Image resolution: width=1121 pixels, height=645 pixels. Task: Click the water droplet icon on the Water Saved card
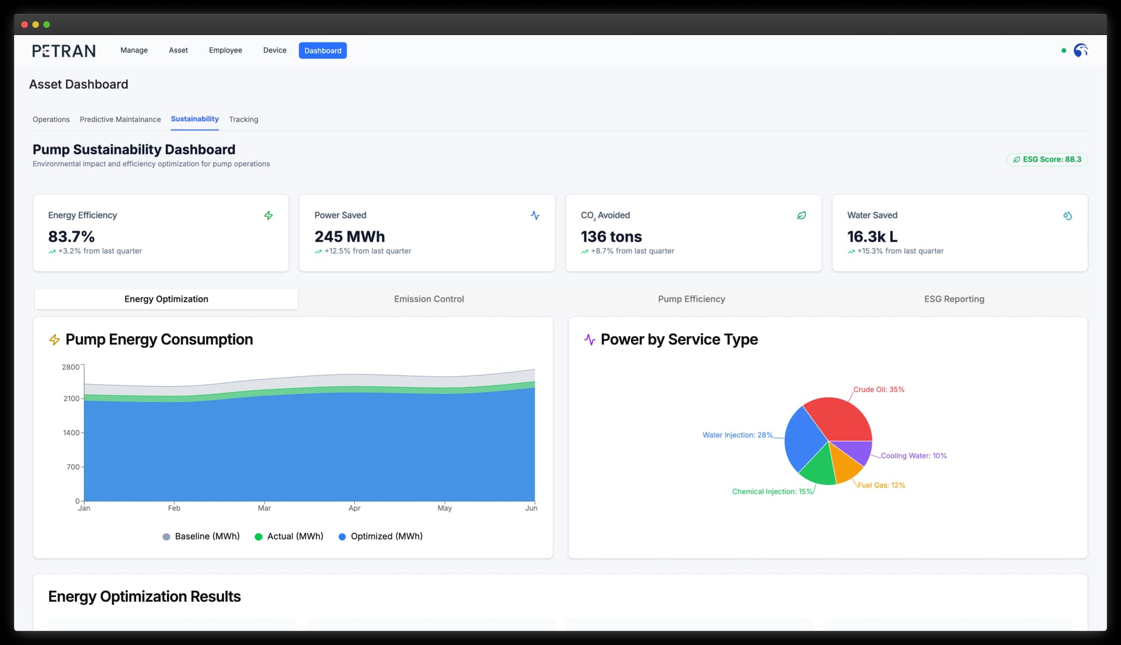(1068, 215)
